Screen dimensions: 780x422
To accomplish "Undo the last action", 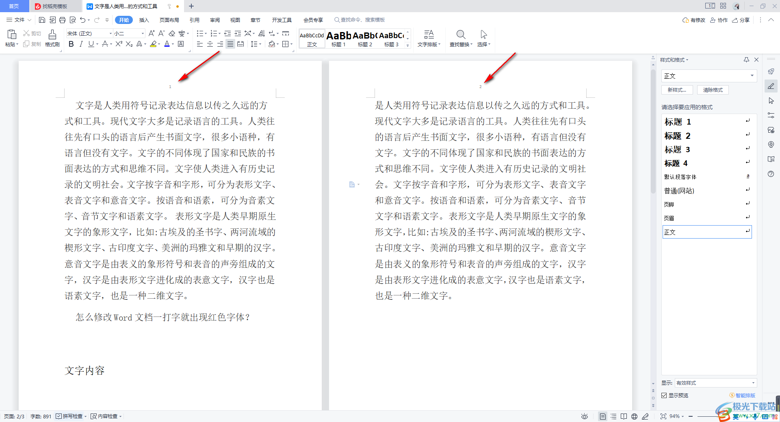I will (83, 20).
